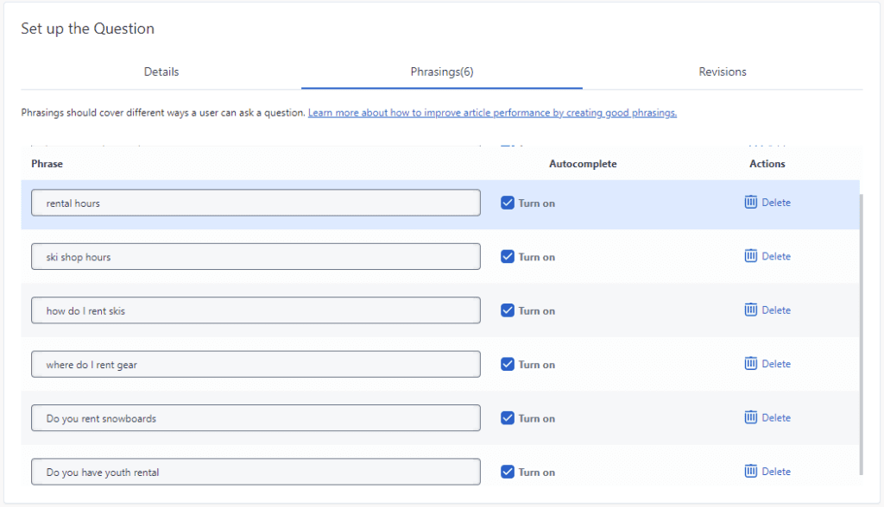The height and width of the screenshot is (507, 884).
Task: Toggle Turn on for "Do you have youth rental"
Action: pyautogui.click(x=508, y=471)
